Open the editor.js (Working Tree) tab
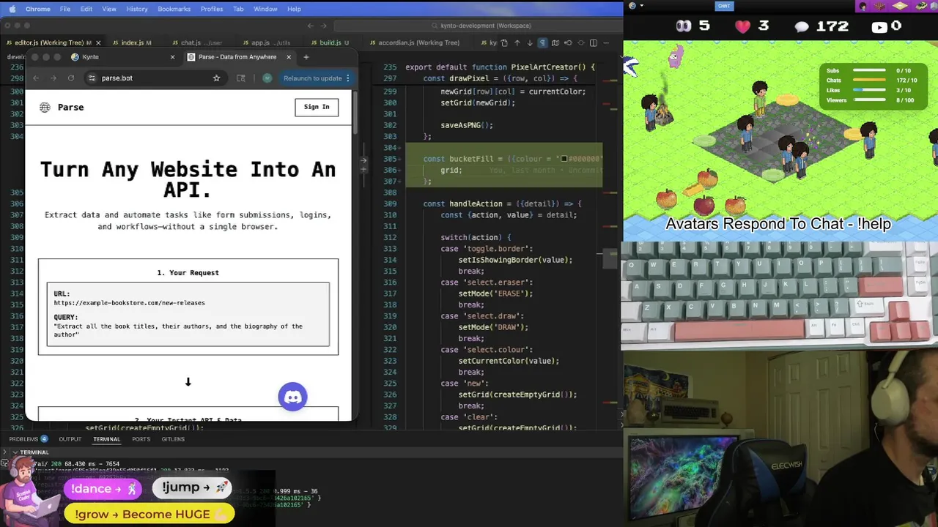The width and height of the screenshot is (938, 527). pos(53,42)
